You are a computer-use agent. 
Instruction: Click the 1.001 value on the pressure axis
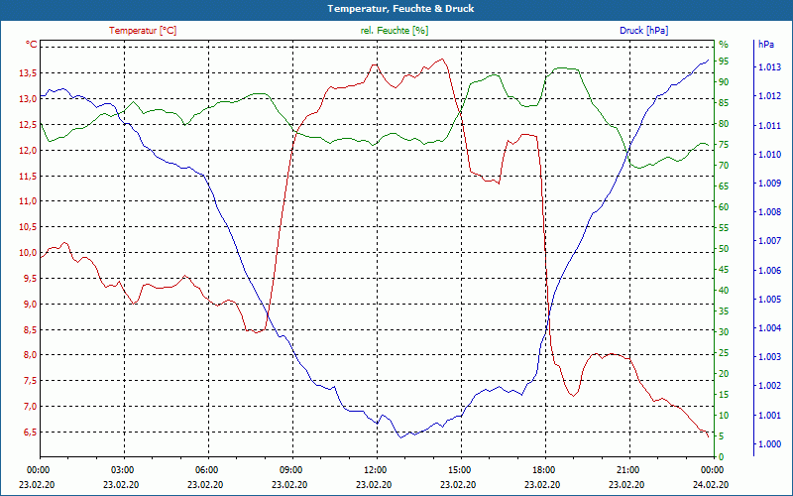[x=769, y=416]
